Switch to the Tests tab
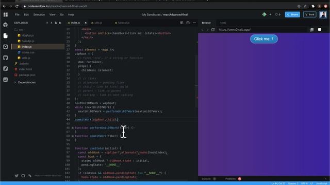Viewport: 330px width, 185px height. pos(223,23)
